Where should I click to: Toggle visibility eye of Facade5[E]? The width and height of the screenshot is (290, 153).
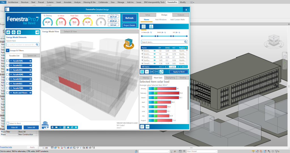click(30, 79)
